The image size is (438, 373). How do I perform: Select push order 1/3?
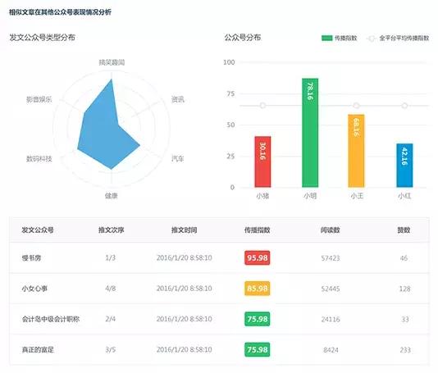(111, 257)
